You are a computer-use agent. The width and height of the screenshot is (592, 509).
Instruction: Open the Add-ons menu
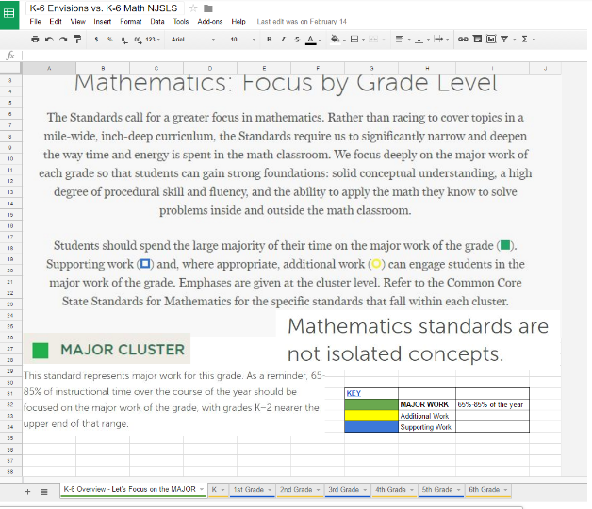pyautogui.click(x=210, y=21)
